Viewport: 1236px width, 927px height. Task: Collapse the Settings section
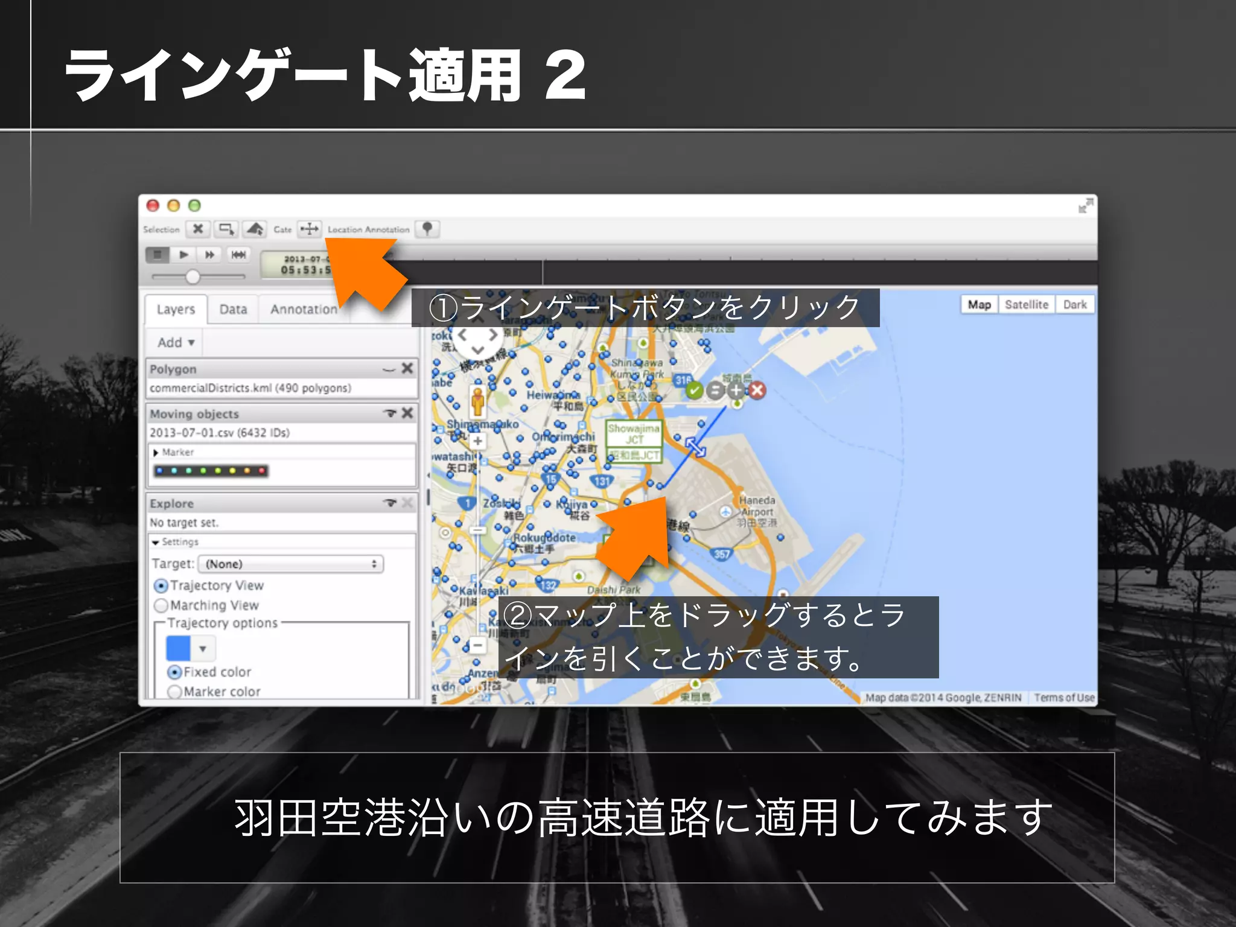[156, 543]
